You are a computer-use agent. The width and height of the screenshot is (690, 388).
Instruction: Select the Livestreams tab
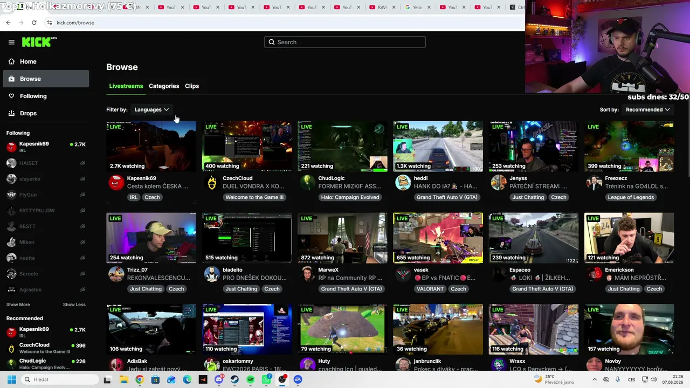(x=126, y=86)
